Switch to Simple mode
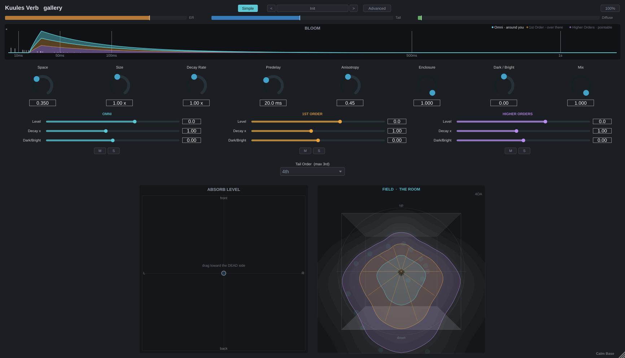The image size is (625, 358). tap(248, 8)
